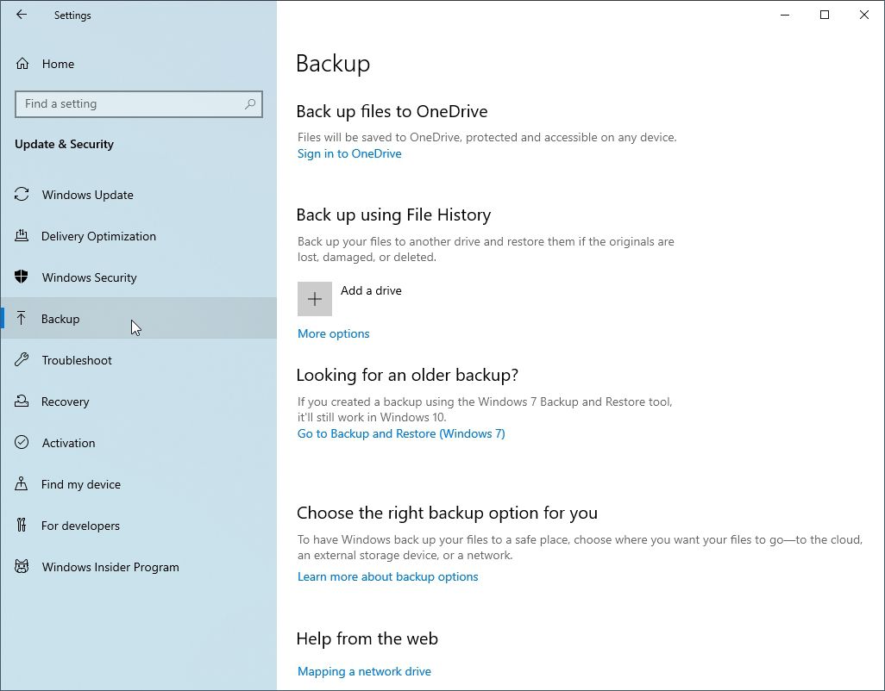Open Learn more about backup options
Viewport: 885px width, 691px height.
click(x=388, y=576)
